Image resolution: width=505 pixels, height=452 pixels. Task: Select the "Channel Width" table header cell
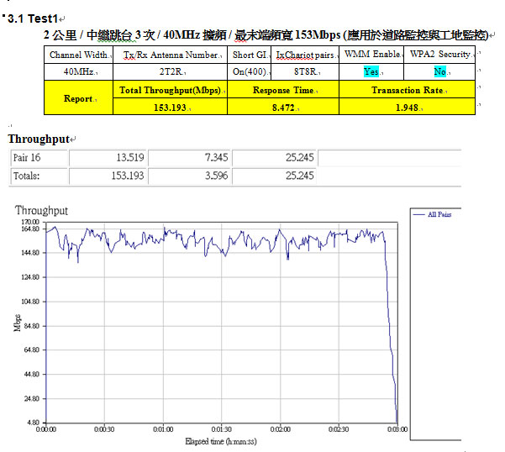[76, 55]
